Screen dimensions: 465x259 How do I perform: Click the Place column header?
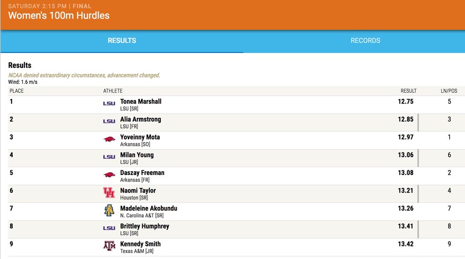pyautogui.click(x=17, y=91)
